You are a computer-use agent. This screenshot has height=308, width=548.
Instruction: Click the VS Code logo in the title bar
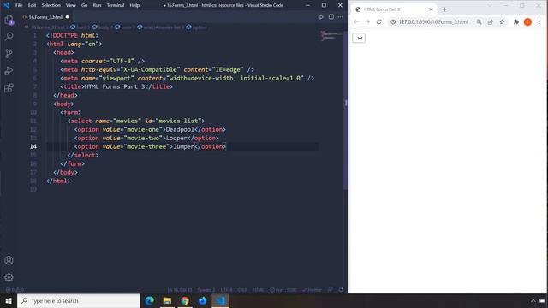point(6,5)
